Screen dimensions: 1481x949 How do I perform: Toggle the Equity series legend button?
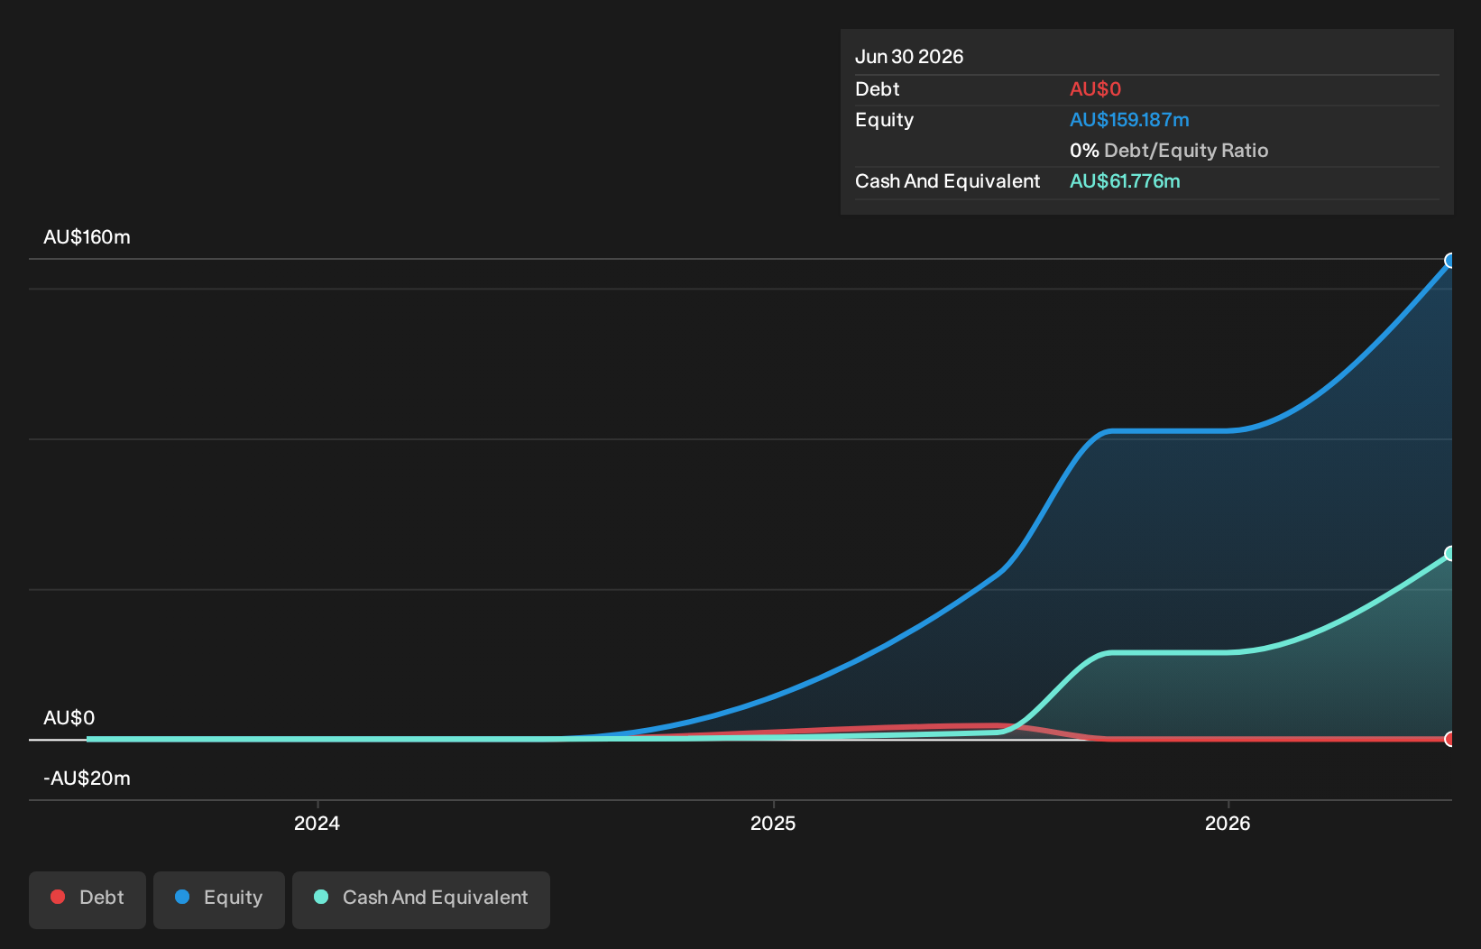pos(219,899)
